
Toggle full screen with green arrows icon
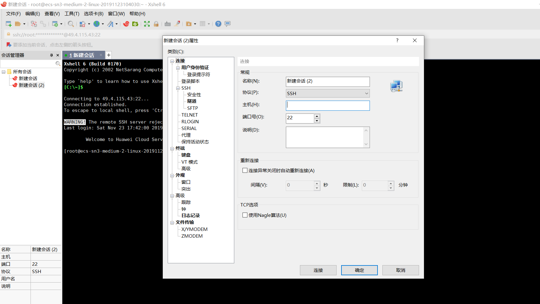pos(147,24)
